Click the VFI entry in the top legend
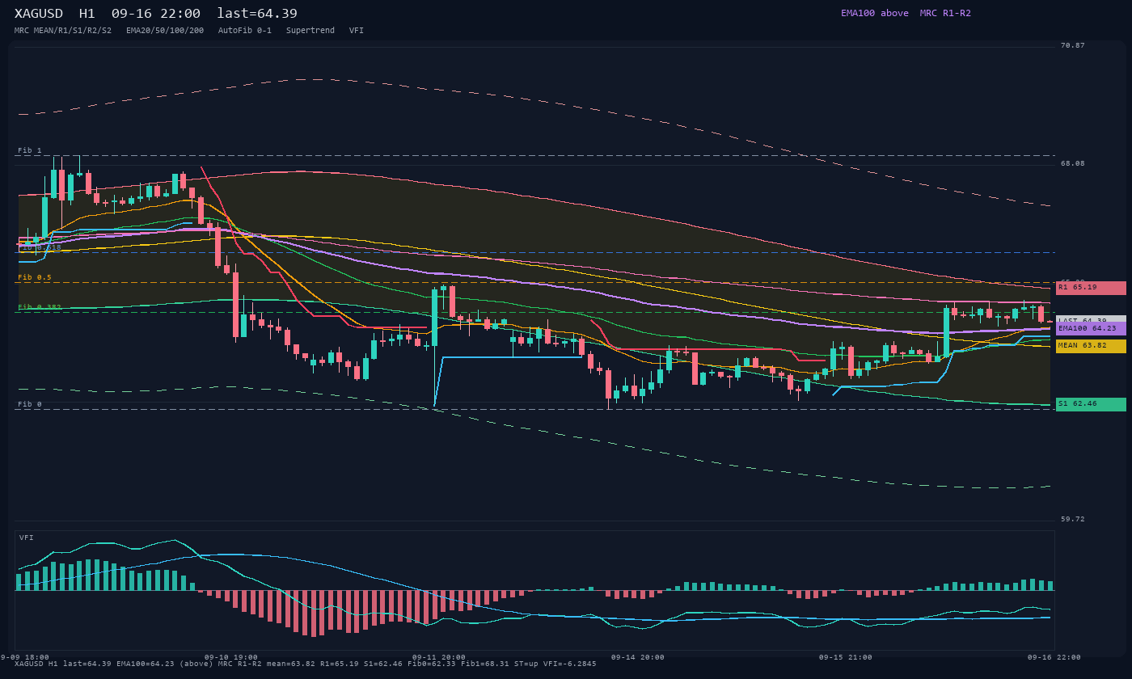This screenshot has height=679, width=1132. [x=357, y=31]
